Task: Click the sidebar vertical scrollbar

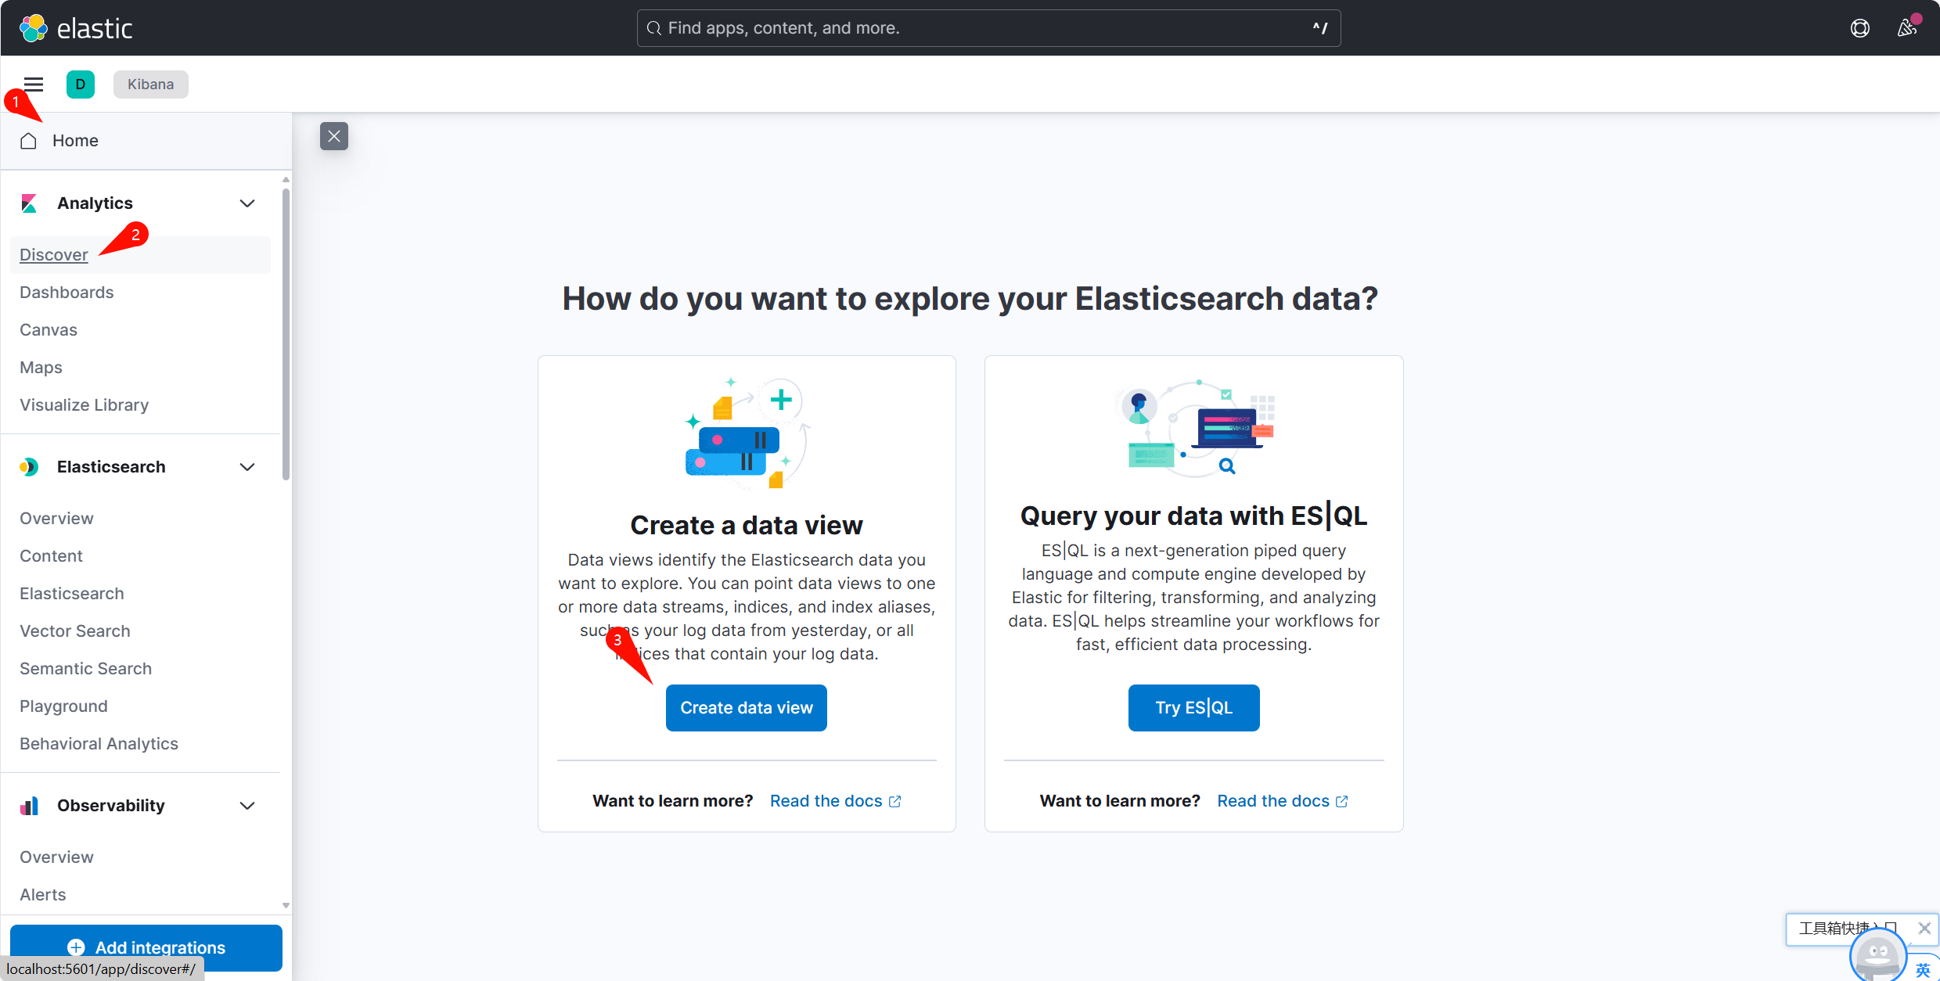Action: point(286,336)
